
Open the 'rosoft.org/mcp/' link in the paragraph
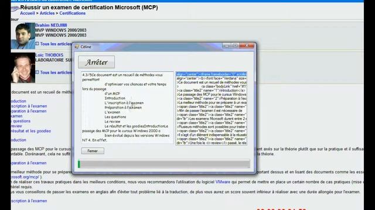[25, 177]
